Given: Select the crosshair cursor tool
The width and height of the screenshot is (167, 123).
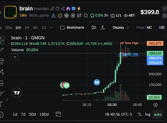Looking at the screenshot, I should coord(2,40).
